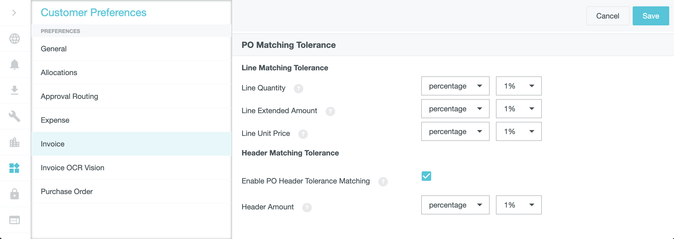Viewport: 674px width, 239px height.
Task: Open the lock security icon
Action: 15,194
